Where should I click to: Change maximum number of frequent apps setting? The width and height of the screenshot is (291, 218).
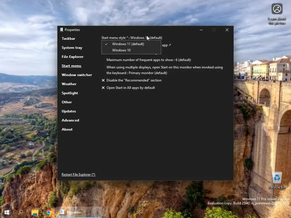tap(149, 60)
